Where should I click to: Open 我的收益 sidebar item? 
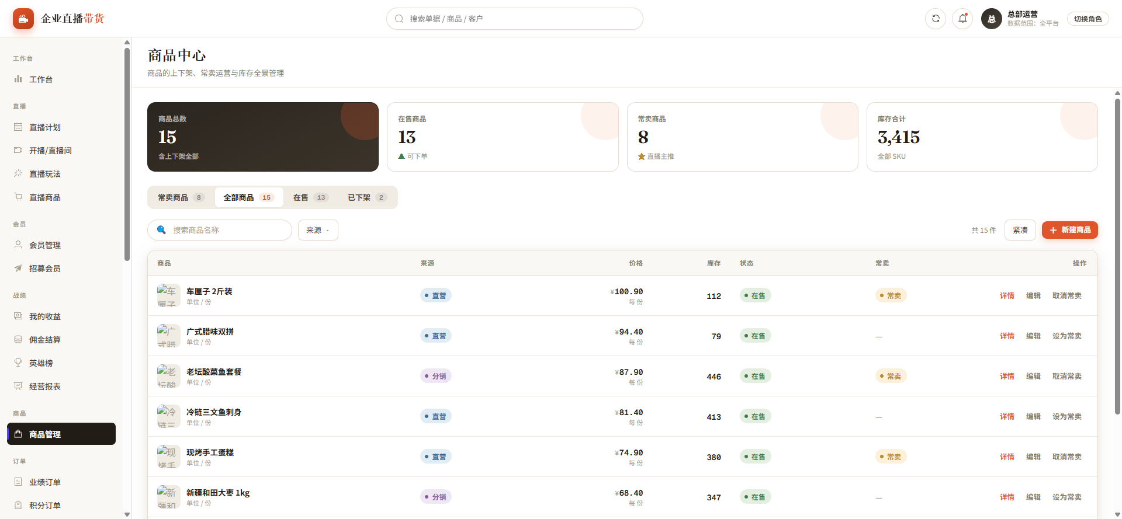(61, 316)
